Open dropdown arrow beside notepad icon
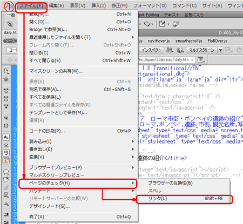The height and width of the screenshot is (224, 243). tap(168, 24)
